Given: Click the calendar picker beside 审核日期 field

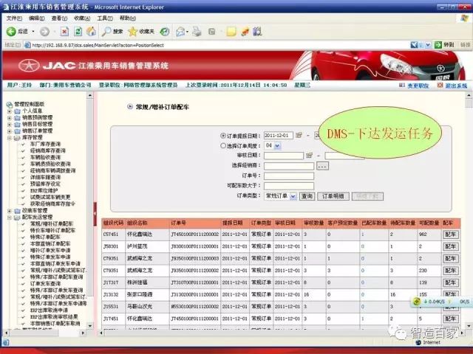Looking at the screenshot, I should point(309,156).
